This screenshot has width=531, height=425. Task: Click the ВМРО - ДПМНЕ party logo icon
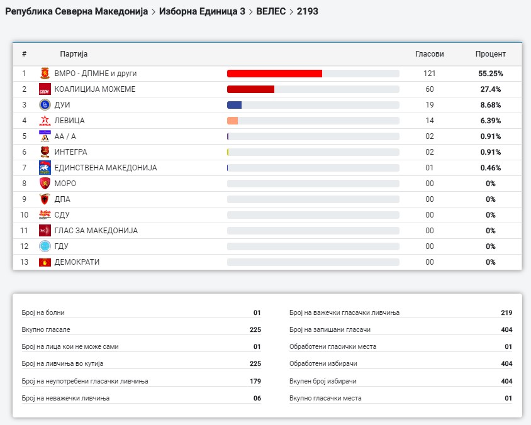[x=45, y=74]
